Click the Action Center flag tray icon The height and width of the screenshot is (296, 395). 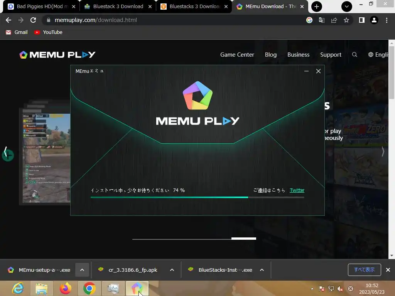(x=321, y=289)
